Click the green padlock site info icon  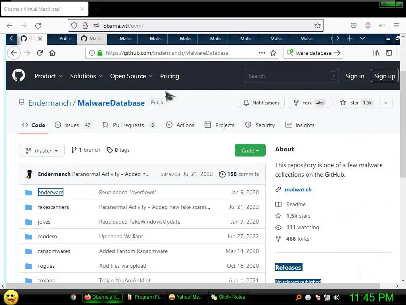coord(100,53)
